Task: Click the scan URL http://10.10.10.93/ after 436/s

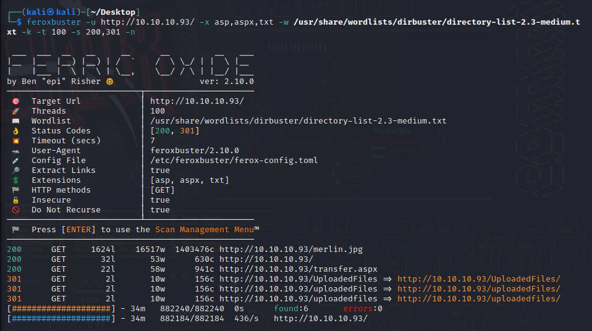Action: (x=321, y=319)
